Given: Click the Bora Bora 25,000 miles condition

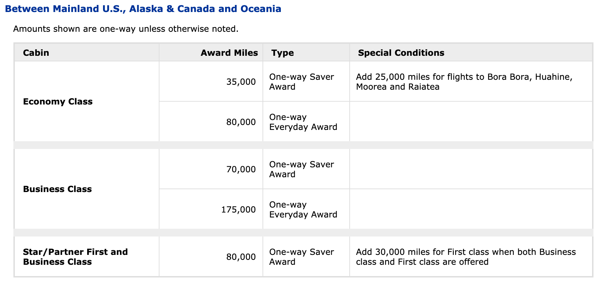Looking at the screenshot, I should click(464, 82).
